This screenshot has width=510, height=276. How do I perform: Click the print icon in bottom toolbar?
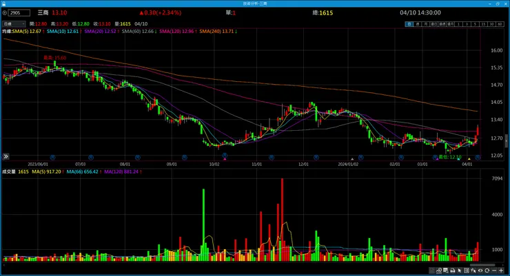pyautogui.click(x=453, y=270)
